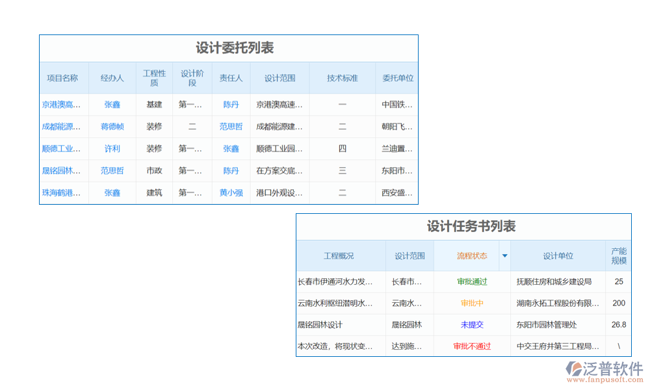Click responsible person 范思哲 in second row
The width and height of the screenshot is (650, 390).
[x=231, y=127]
